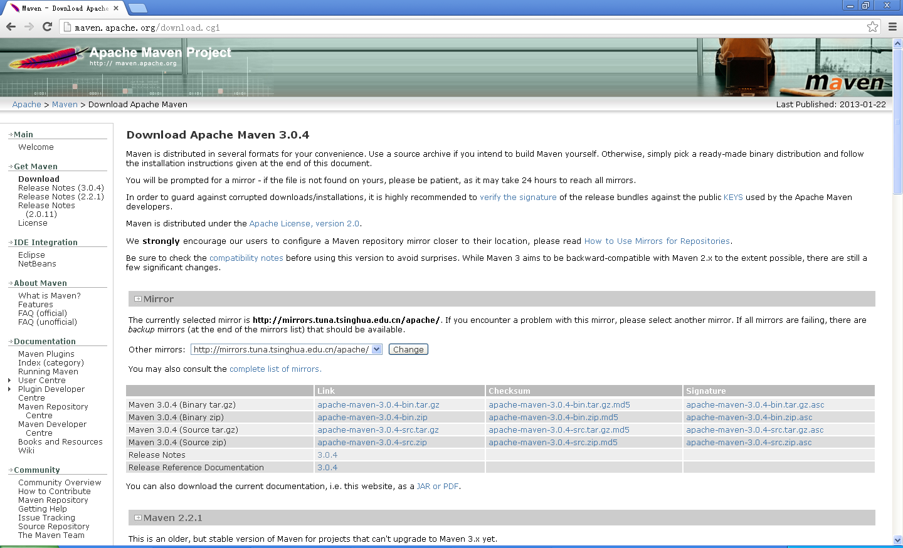Viewport: 903px width, 548px height.
Task: Open How to Use Mirrors for Repositories
Action: tap(657, 241)
